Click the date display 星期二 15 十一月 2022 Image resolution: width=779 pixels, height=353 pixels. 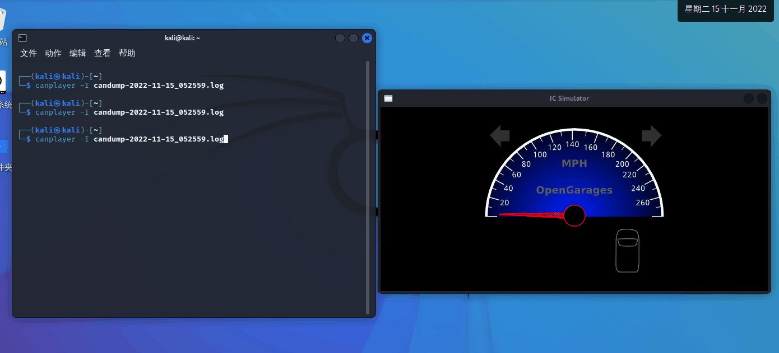(726, 9)
